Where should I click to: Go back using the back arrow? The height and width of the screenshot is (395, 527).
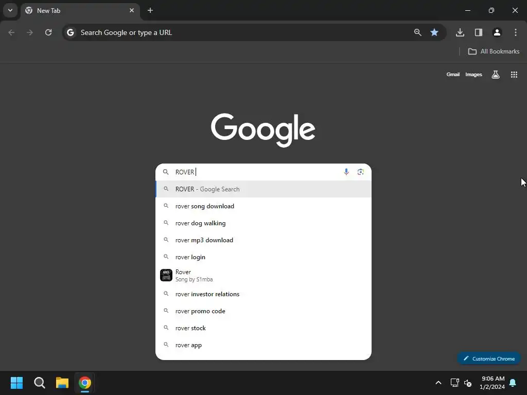[11, 32]
